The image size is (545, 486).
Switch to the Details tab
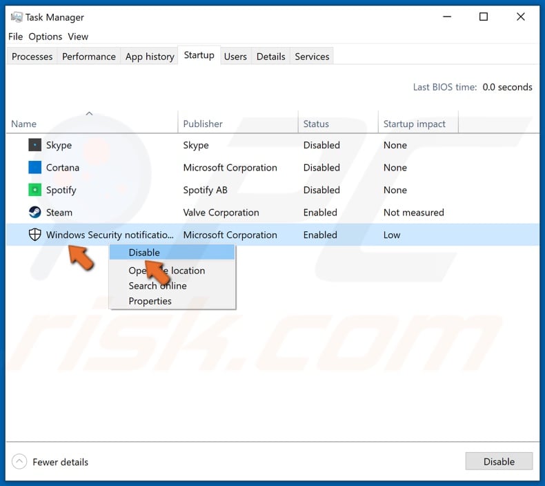click(x=270, y=57)
